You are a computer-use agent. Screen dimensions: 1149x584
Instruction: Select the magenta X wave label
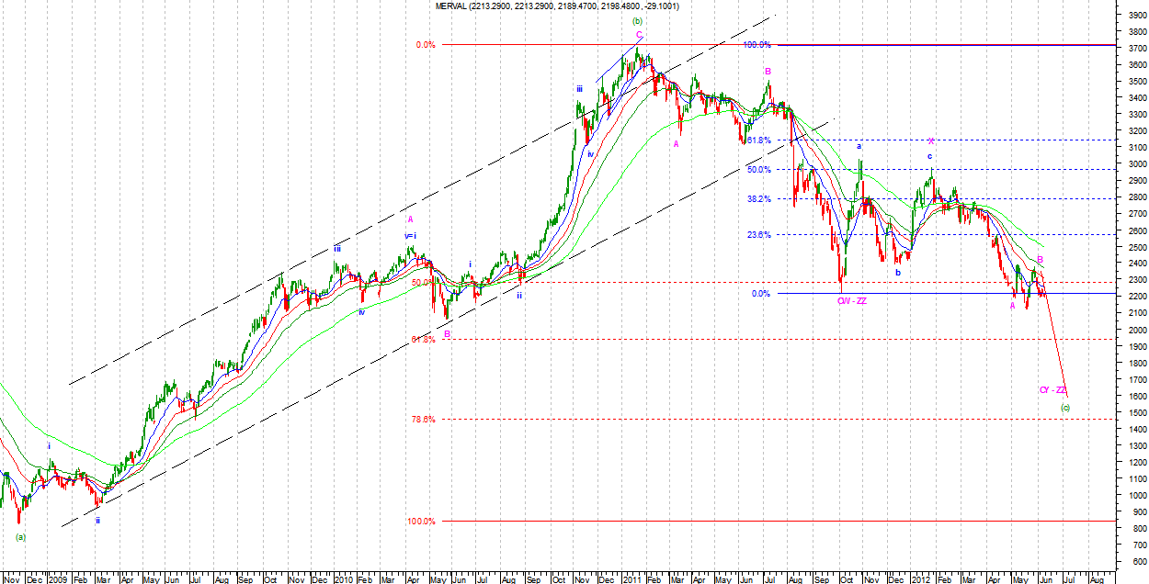(931, 140)
